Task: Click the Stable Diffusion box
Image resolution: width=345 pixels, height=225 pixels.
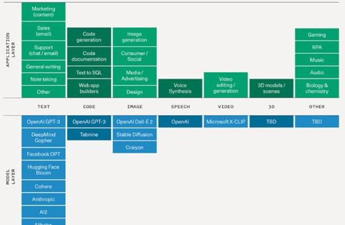Action: coord(135,135)
